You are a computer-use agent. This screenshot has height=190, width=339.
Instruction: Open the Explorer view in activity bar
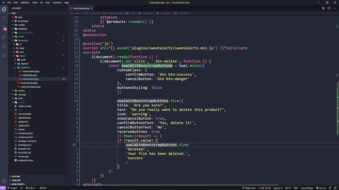click(x=4, y=9)
